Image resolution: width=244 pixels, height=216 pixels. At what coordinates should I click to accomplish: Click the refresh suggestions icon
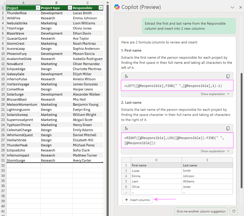234,211
